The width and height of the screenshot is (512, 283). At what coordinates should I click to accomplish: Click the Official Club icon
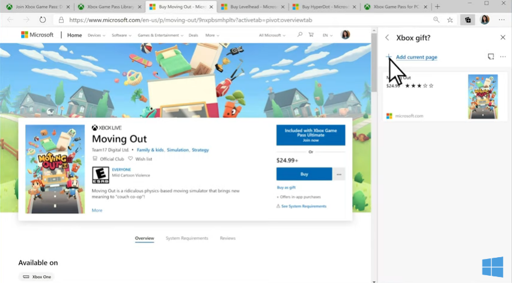[x=95, y=159]
